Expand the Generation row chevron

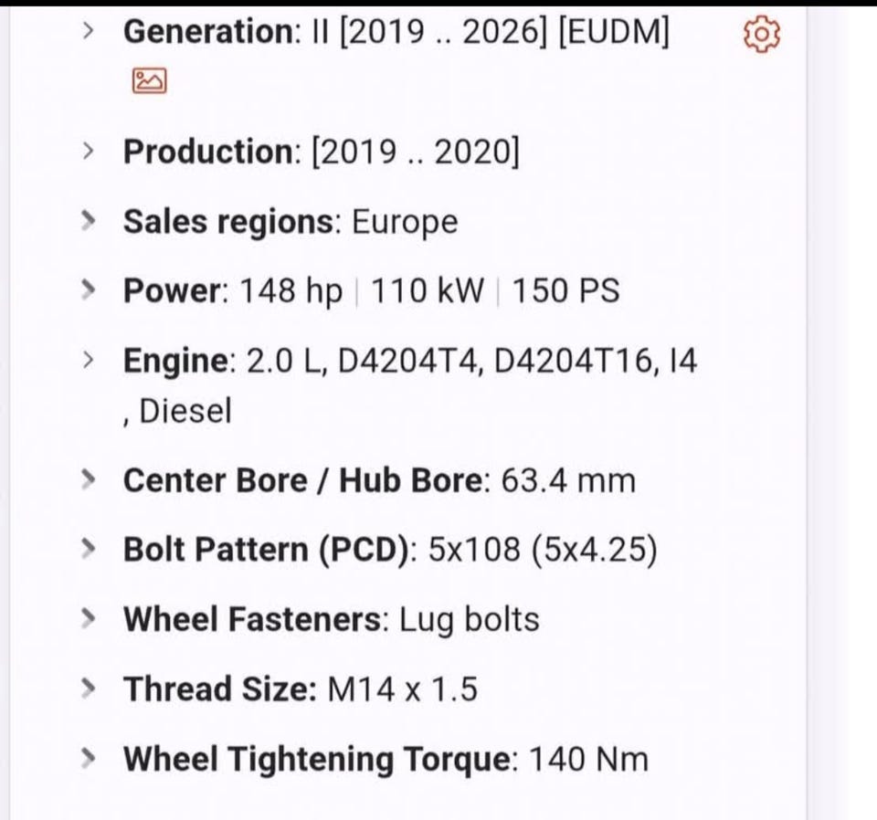tap(88, 31)
